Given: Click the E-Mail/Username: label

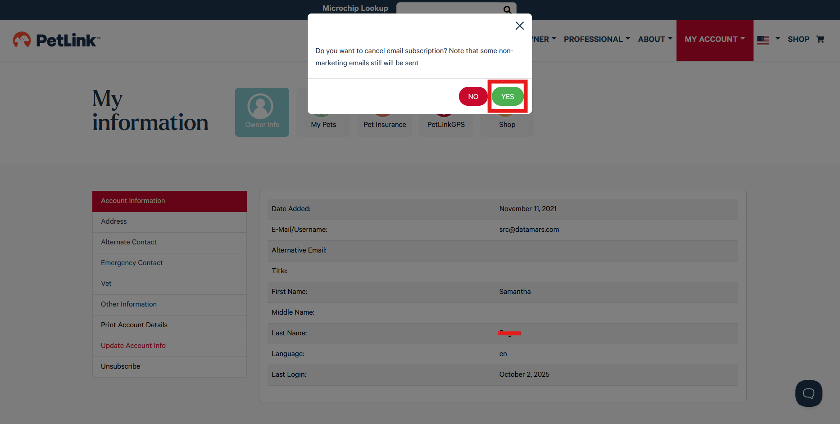Looking at the screenshot, I should (x=300, y=230).
